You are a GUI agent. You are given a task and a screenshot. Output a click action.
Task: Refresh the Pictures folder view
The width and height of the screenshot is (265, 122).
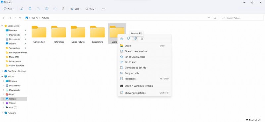click(x=215, y=18)
